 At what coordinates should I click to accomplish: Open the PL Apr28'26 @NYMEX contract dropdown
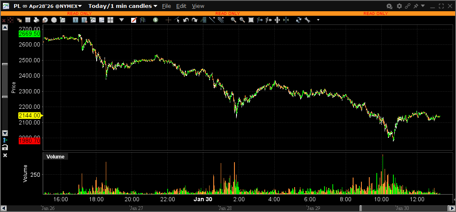point(48,6)
